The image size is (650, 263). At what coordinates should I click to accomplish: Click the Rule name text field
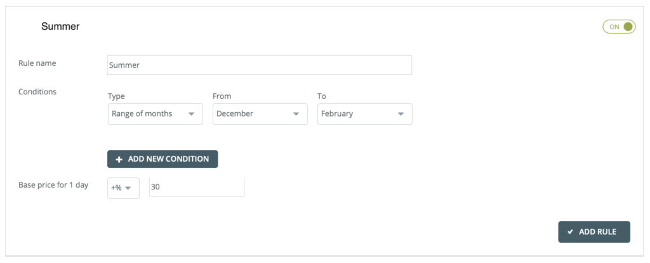point(260,65)
